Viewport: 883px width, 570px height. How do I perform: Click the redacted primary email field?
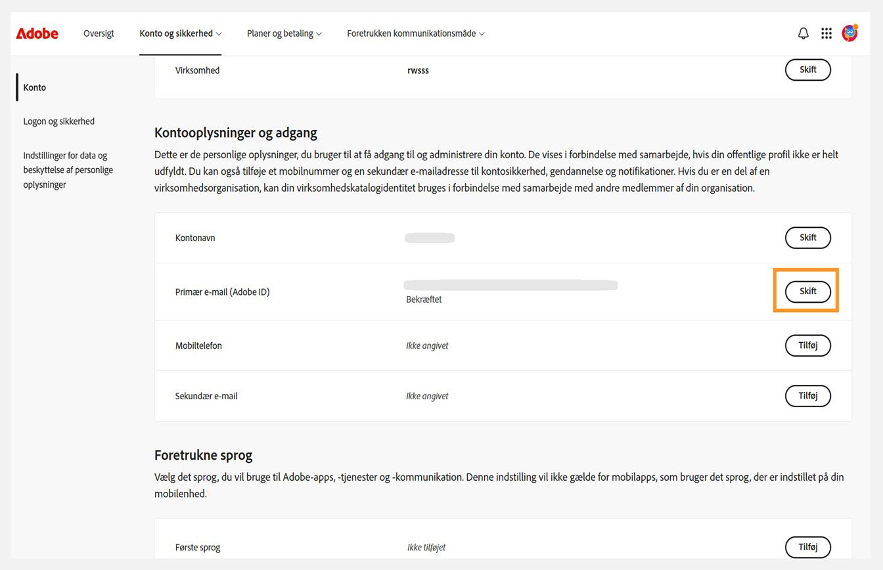tap(510, 284)
